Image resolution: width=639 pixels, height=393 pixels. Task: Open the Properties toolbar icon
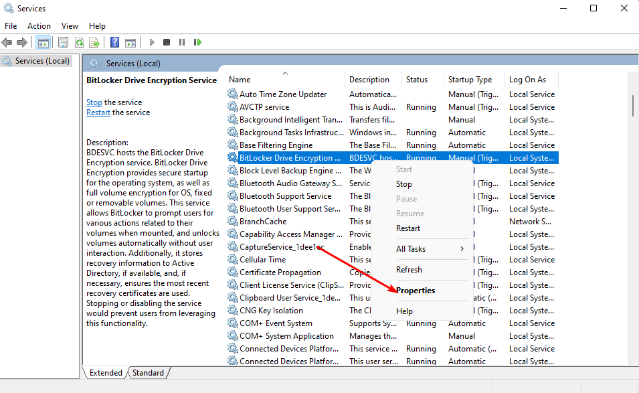coord(63,42)
